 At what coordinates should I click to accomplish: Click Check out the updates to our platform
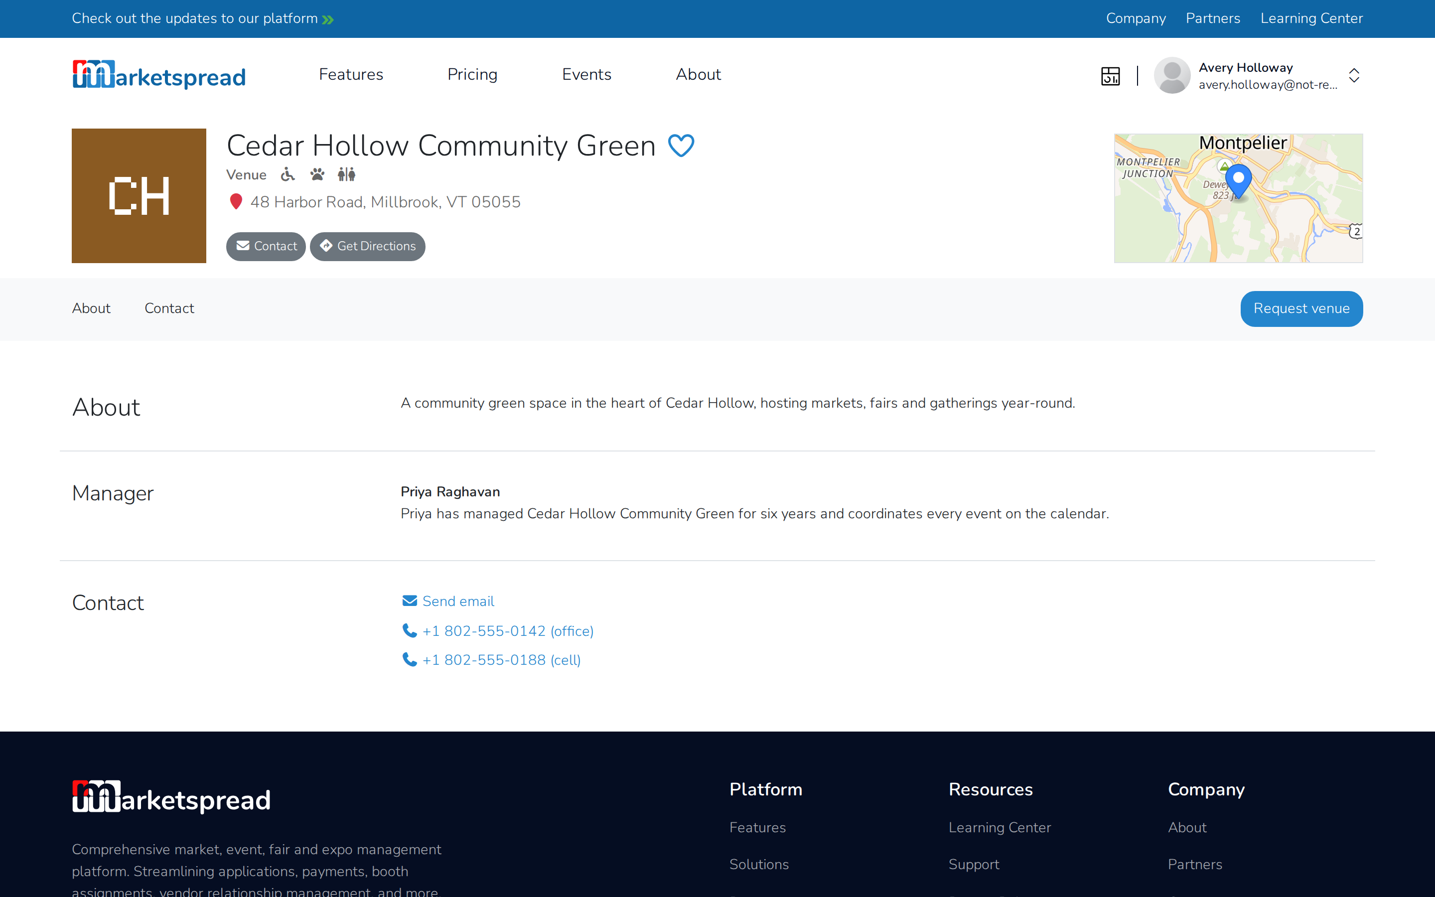click(x=194, y=18)
